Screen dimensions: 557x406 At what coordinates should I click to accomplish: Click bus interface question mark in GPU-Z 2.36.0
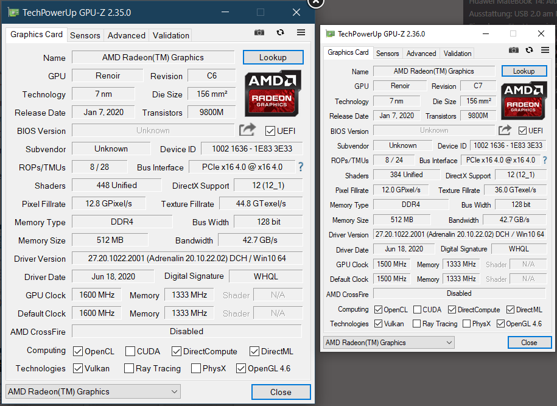tap(545, 160)
